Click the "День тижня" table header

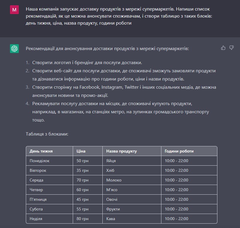pyautogui.click(x=41, y=151)
